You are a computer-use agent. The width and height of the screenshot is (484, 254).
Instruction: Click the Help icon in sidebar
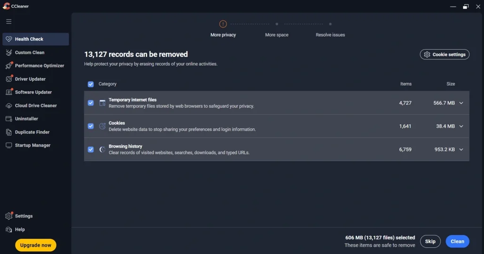[9, 229]
